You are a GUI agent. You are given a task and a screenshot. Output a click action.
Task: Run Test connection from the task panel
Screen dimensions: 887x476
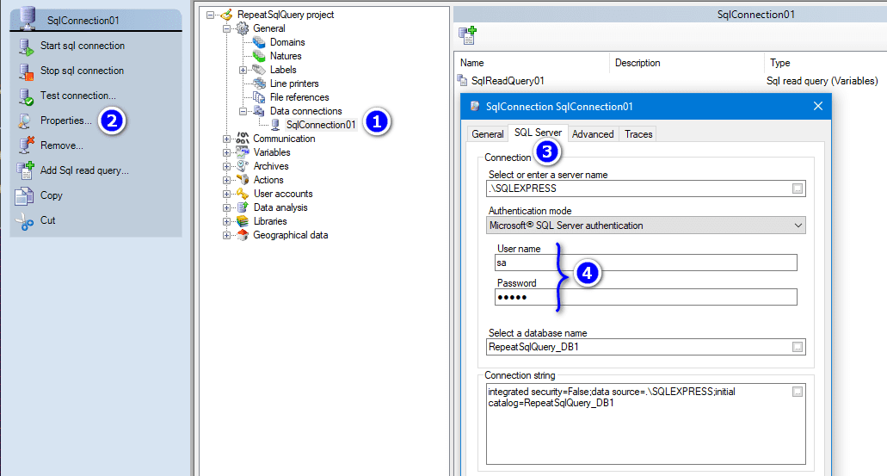tap(77, 96)
